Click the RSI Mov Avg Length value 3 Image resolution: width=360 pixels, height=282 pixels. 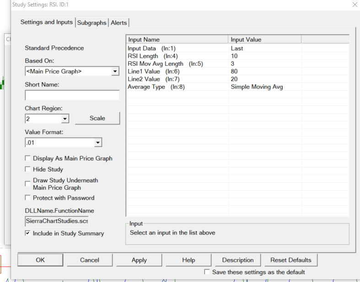[x=232, y=64]
